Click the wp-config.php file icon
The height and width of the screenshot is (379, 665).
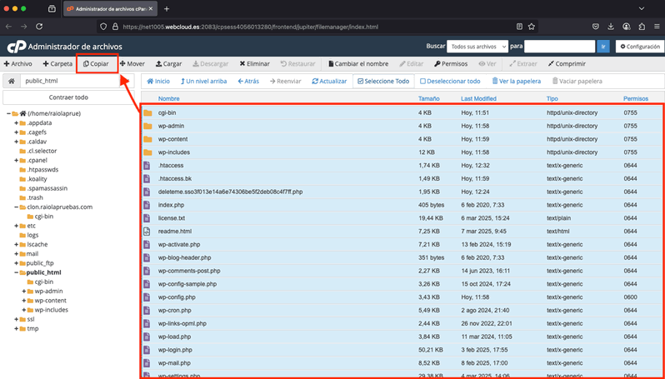coord(147,297)
